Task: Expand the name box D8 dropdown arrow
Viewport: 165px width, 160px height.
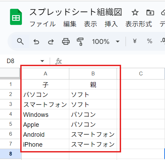Action: (x=42, y=61)
